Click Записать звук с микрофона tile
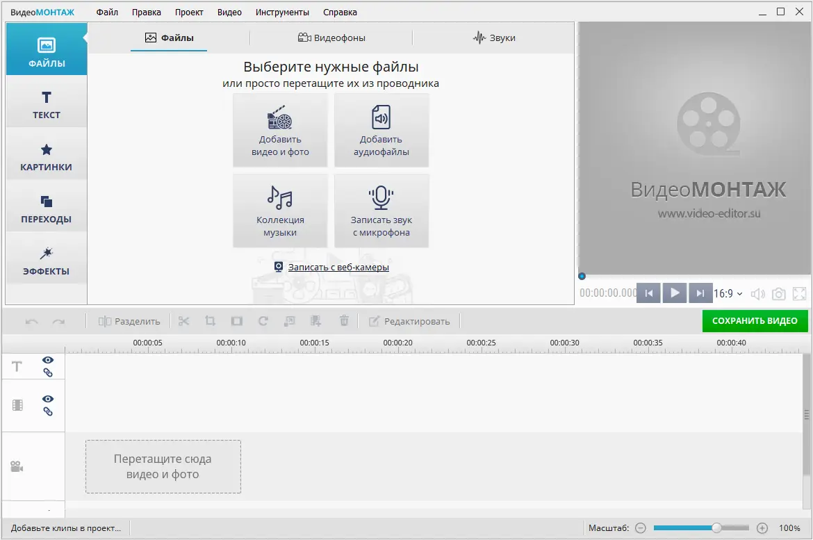Image resolution: width=813 pixels, height=540 pixels. (381, 211)
